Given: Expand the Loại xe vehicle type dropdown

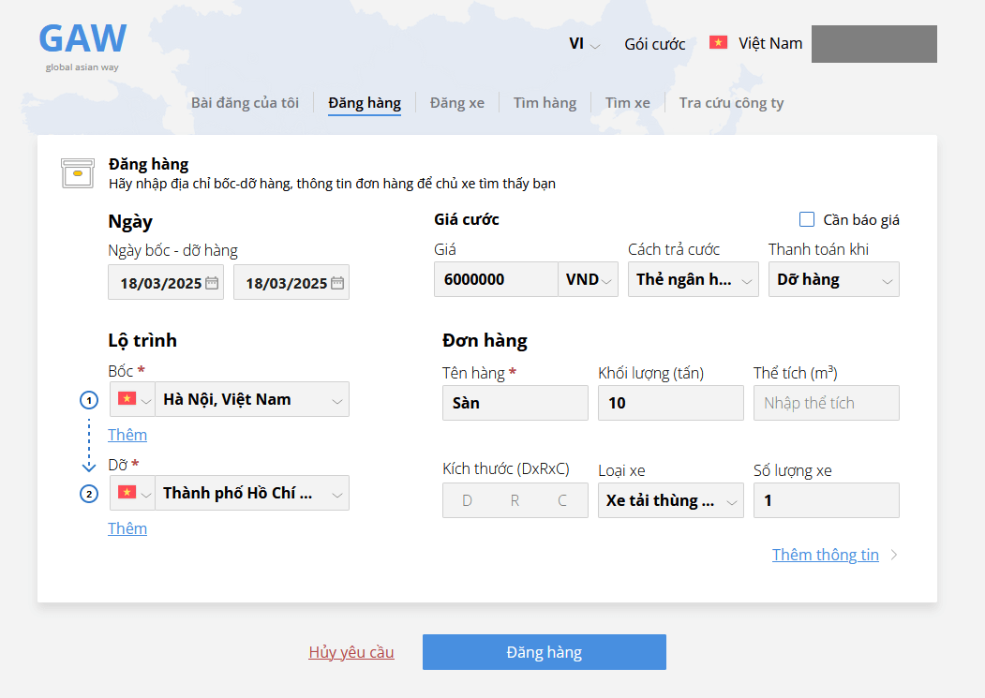Looking at the screenshot, I should [670, 500].
